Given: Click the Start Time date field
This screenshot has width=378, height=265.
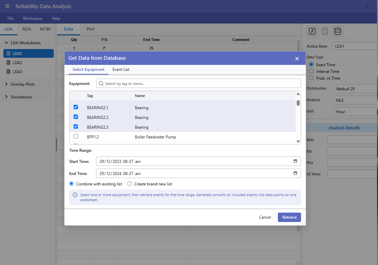Looking at the screenshot, I should click(198, 161).
